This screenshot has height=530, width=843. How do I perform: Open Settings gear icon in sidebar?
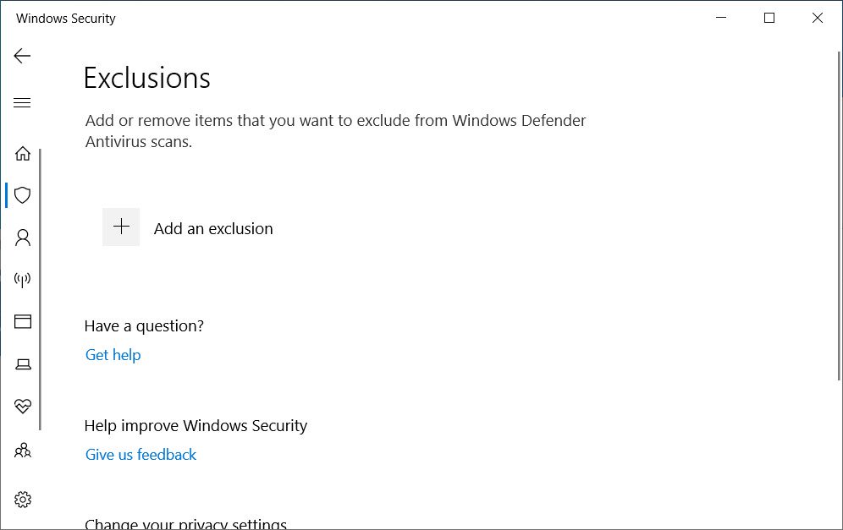[x=23, y=500]
